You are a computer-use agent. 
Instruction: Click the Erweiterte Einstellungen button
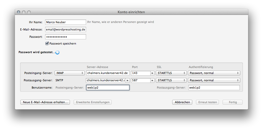(x=93, y=102)
